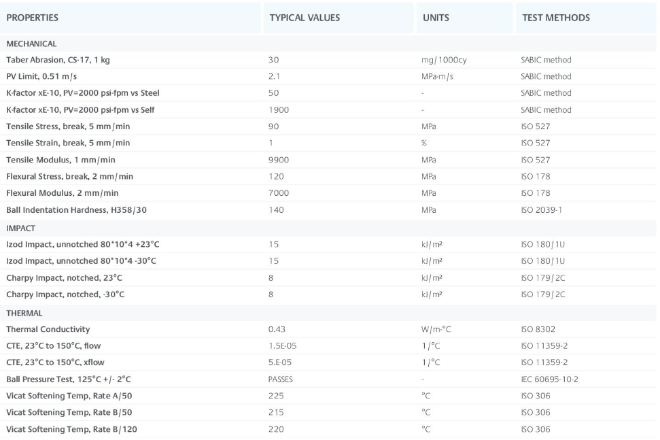Image resolution: width=660 pixels, height=440 pixels.
Task: Select the PASSES value for Ball Pressure Test
Action: pyautogui.click(x=281, y=379)
